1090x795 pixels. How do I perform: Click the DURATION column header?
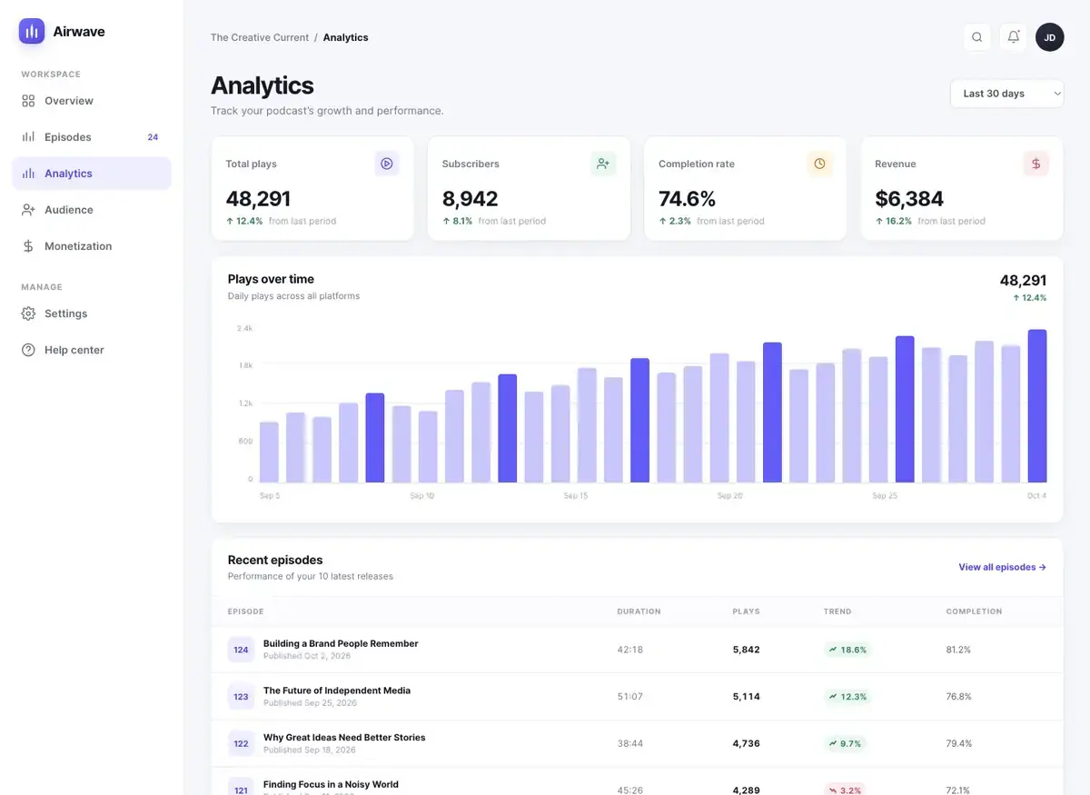639,611
